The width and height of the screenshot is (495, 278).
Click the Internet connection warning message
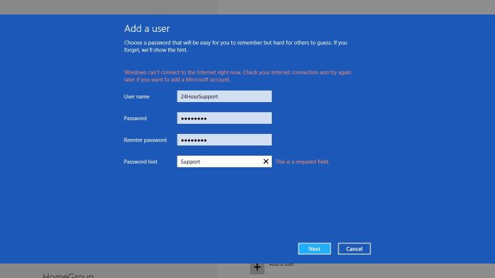click(238, 76)
